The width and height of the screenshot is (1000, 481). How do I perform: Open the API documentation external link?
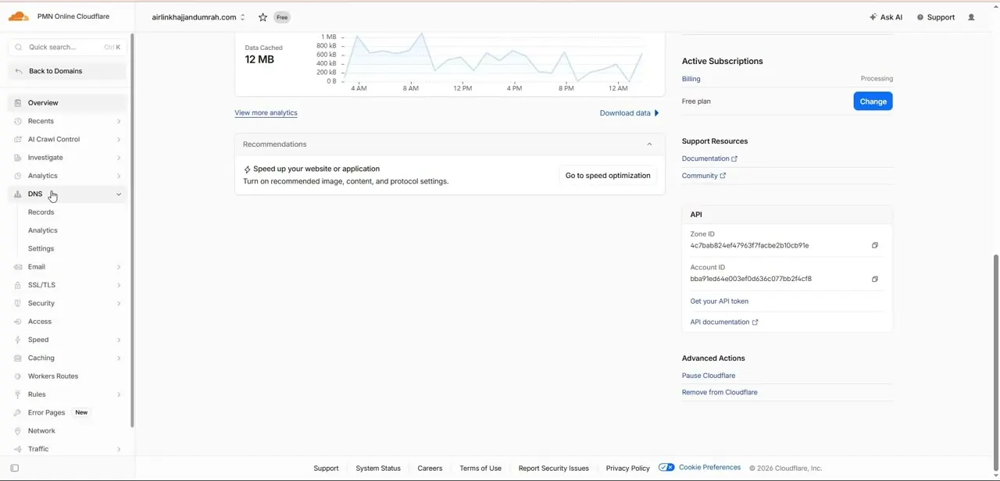click(x=724, y=322)
